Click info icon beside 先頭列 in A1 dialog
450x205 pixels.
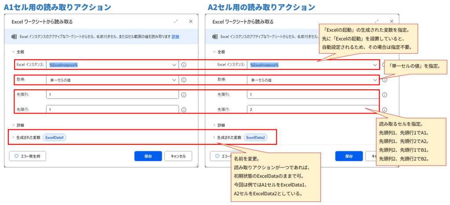(x=184, y=95)
